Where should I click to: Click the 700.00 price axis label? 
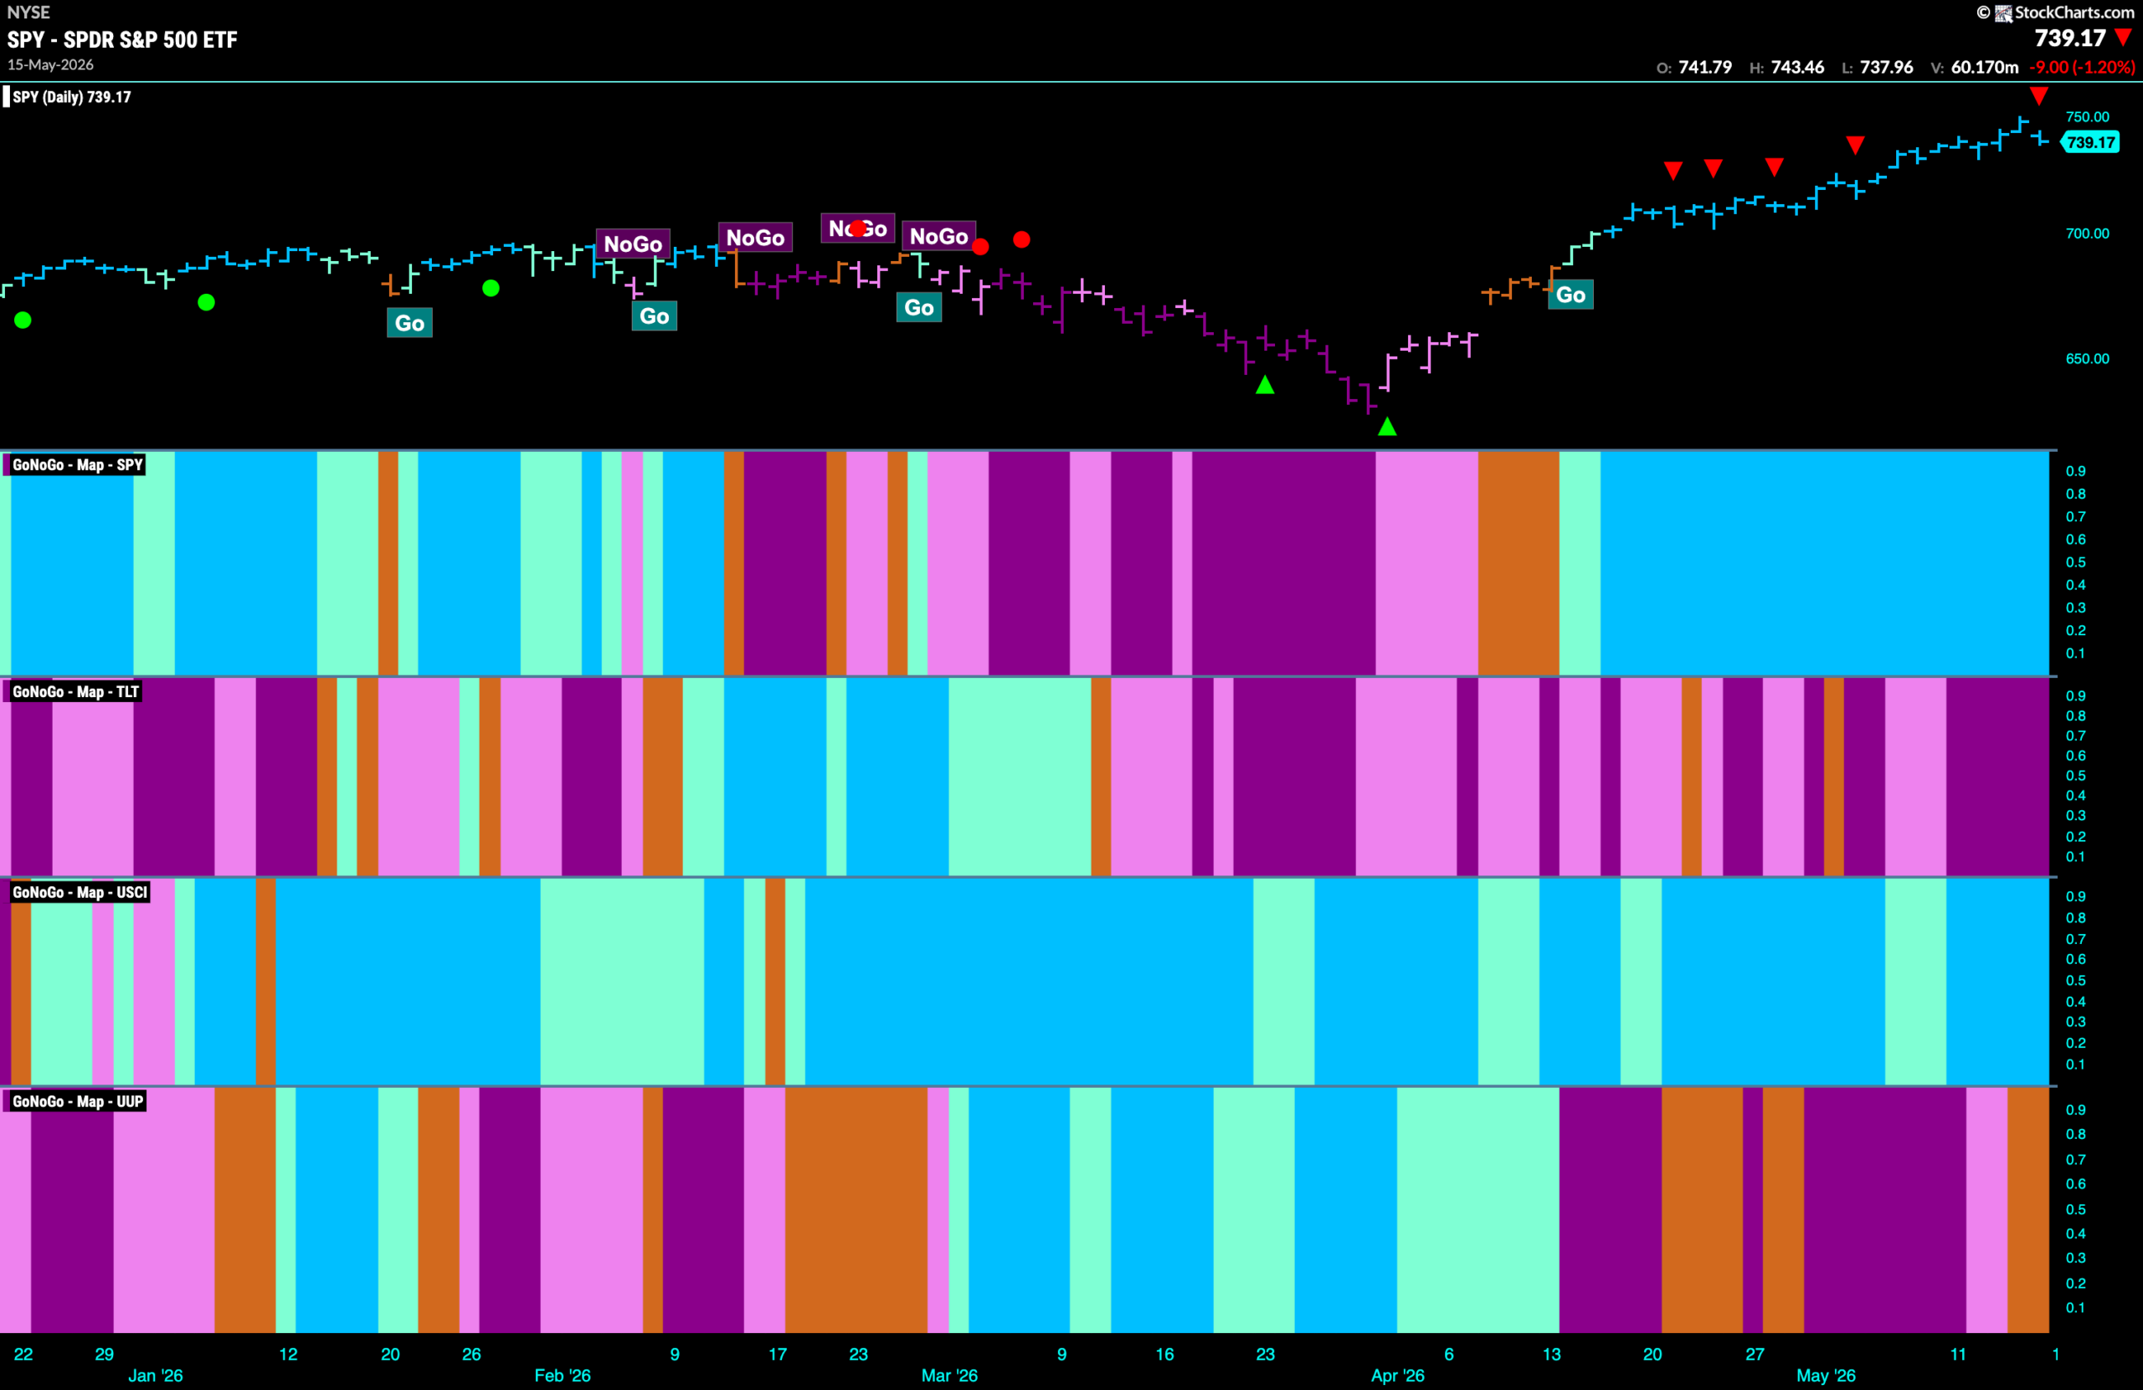click(2087, 233)
